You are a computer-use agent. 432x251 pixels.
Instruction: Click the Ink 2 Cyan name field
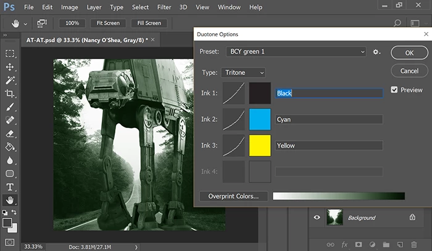click(x=329, y=119)
